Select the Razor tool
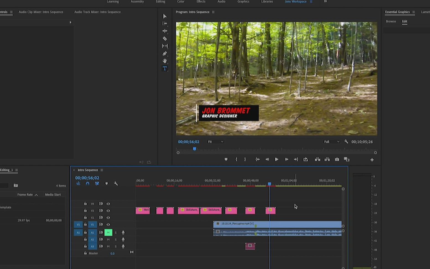The height and width of the screenshot is (269, 430). pyautogui.click(x=165, y=38)
